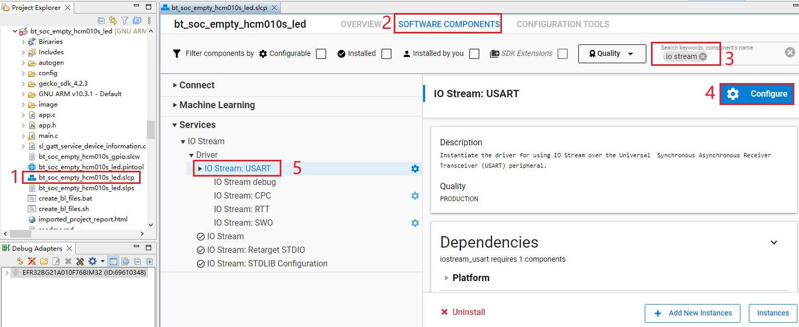
Task: Open the configure gear beside IO Stream: CPC
Action: pos(415,195)
